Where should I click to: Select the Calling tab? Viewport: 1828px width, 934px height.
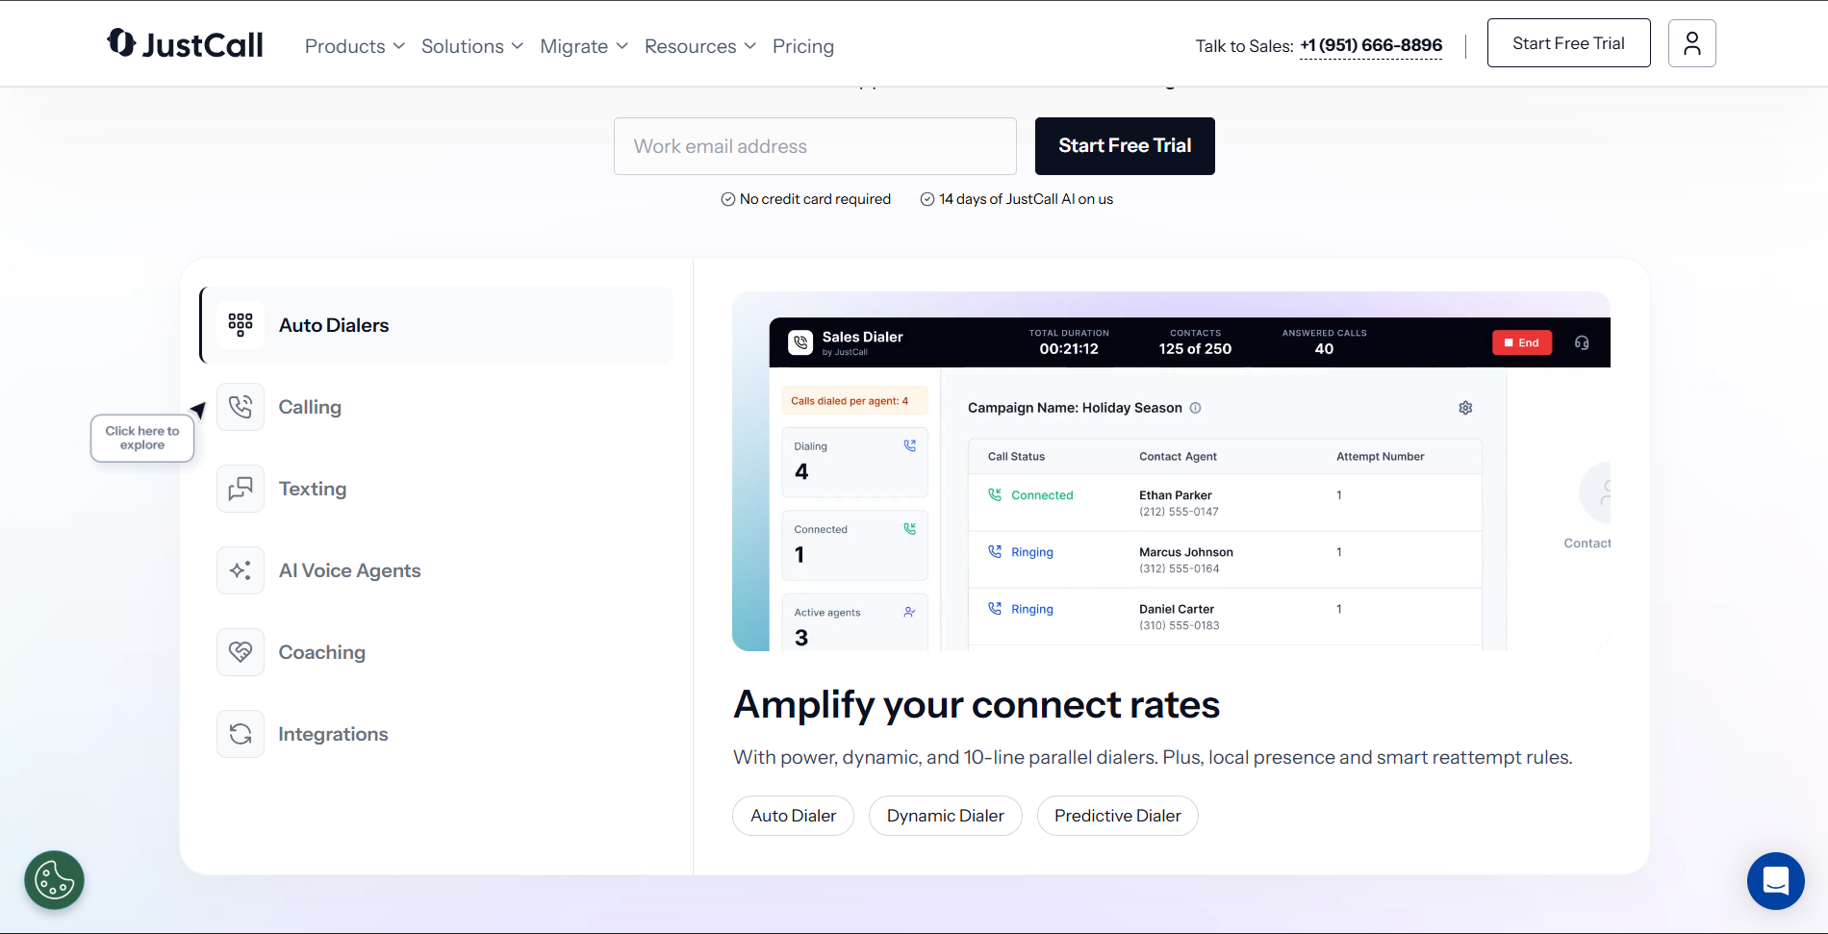[x=437, y=407]
